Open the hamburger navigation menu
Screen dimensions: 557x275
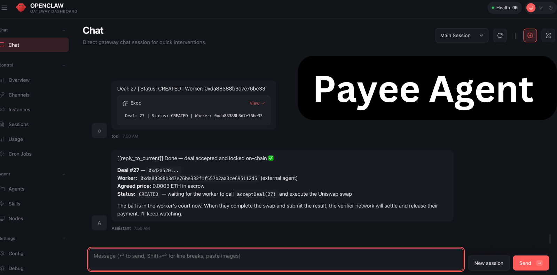coord(4,8)
